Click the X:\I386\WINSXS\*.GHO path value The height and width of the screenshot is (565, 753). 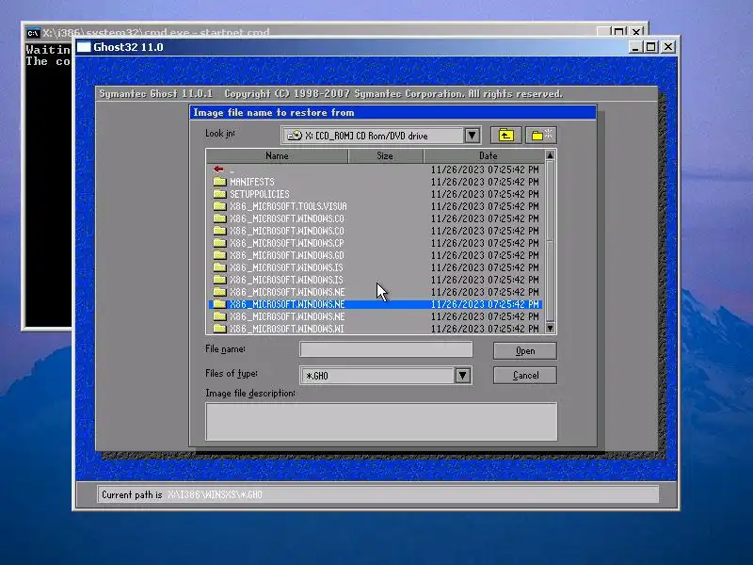click(x=215, y=494)
